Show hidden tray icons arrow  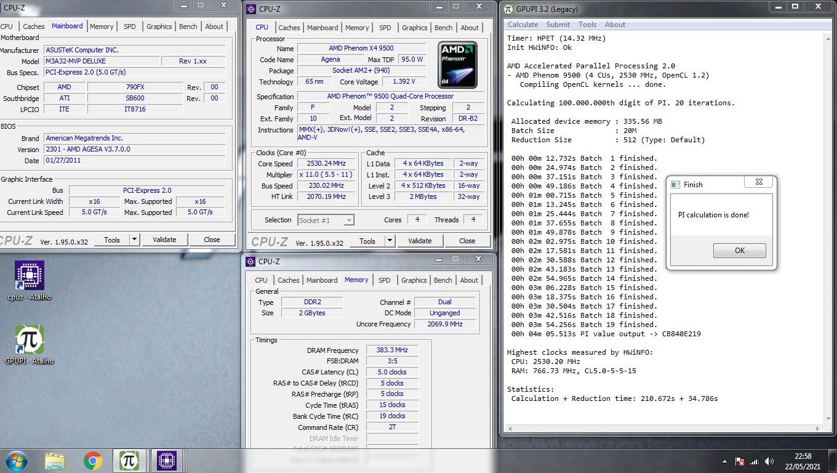pos(724,461)
